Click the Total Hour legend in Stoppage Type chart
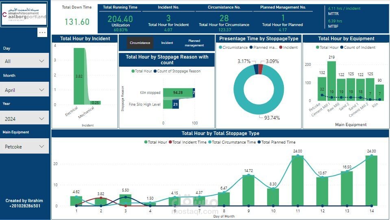Image resolution: width=390 pixels, height=220 pixels. coord(156,142)
